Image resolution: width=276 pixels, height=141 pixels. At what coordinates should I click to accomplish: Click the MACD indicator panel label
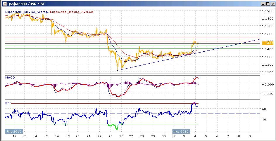[10, 78]
